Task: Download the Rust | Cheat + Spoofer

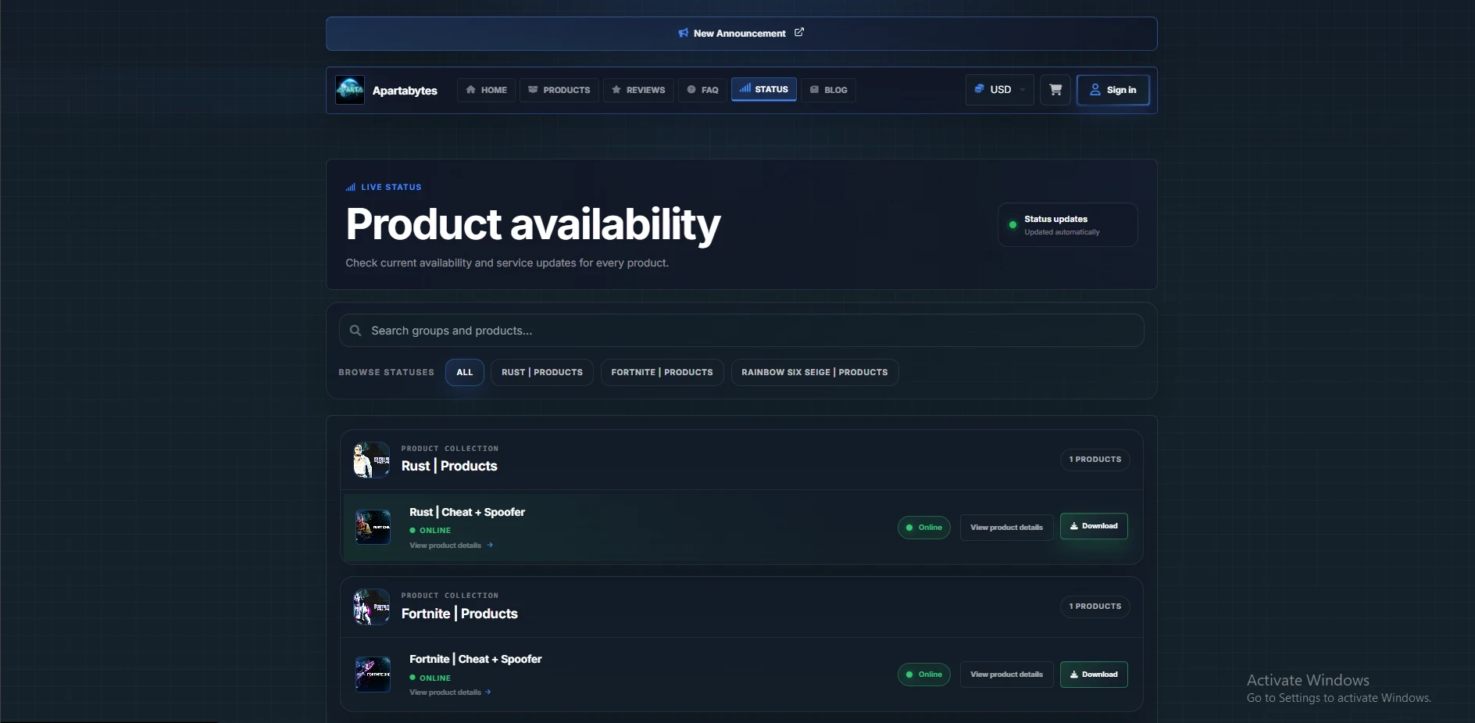Action: tap(1094, 526)
